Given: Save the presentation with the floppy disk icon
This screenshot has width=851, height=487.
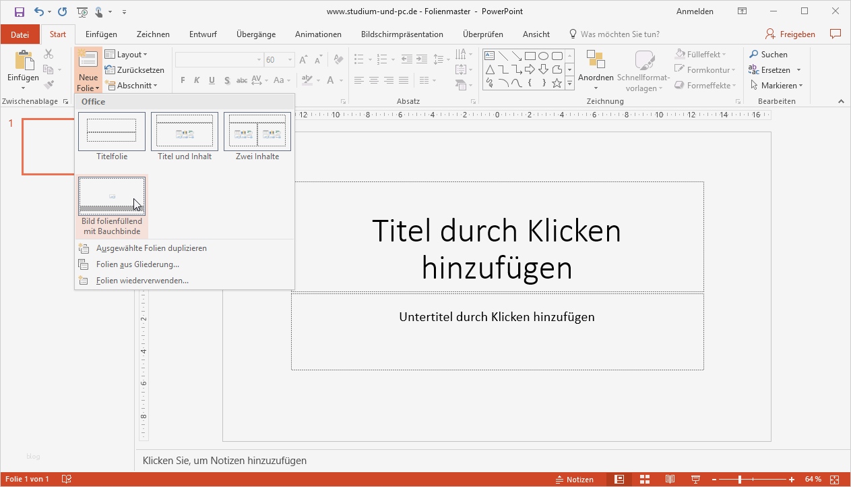Looking at the screenshot, I should pos(19,11).
